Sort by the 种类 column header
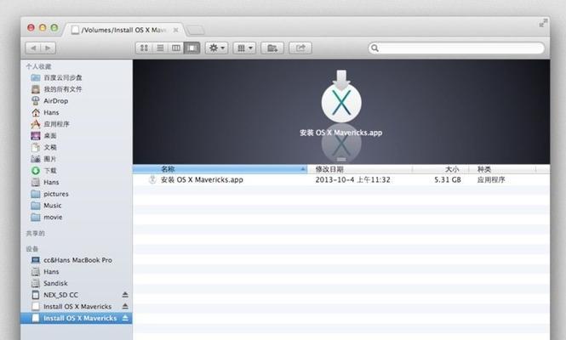 [x=502, y=169]
